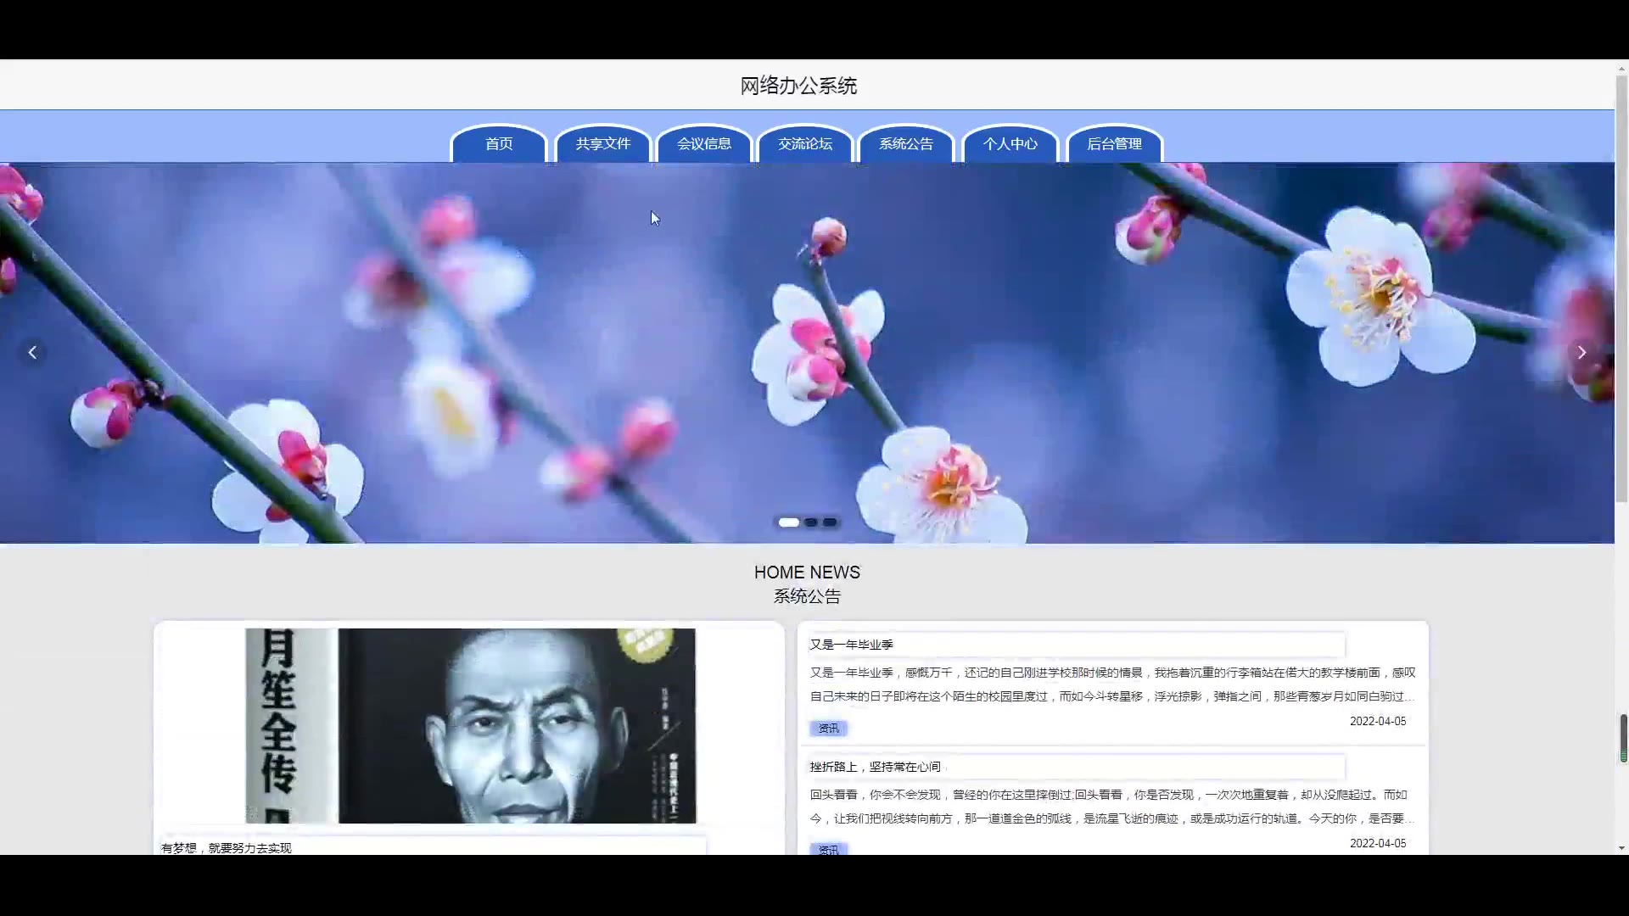Image resolution: width=1629 pixels, height=916 pixels.
Task: Open 有梦想，就要努力去实现 news caption
Action: pos(227,847)
